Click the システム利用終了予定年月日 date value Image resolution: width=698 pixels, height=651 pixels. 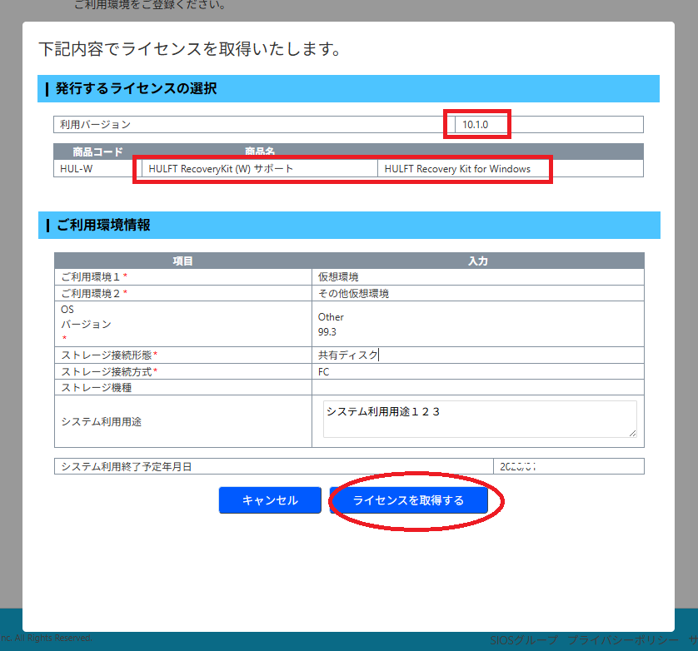pyautogui.click(x=568, y=466)
